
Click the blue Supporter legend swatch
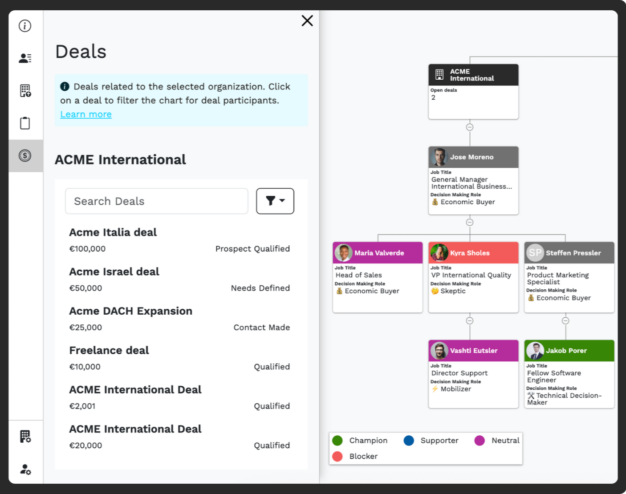409,441
